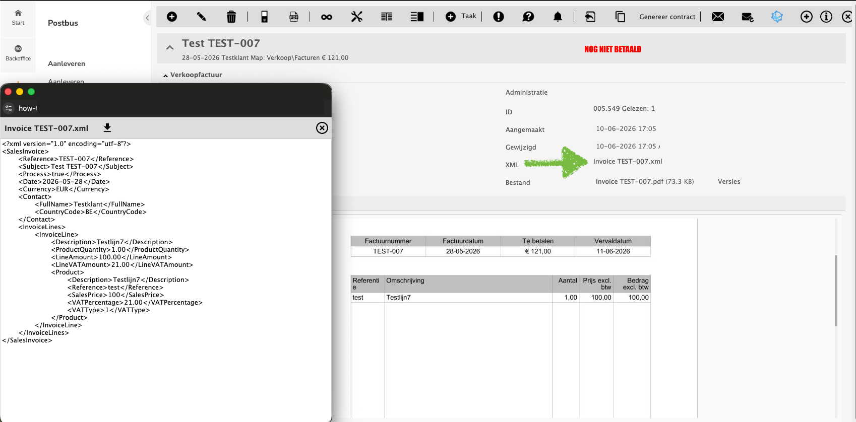Click the infinity link icon

point(327,17)
